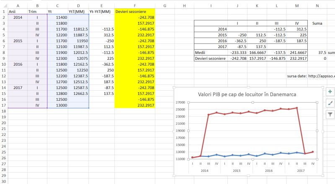The height and width of the screenshot is (184, 335).
Task: Select moving average value 12075
Action: [x=78, y=59]
